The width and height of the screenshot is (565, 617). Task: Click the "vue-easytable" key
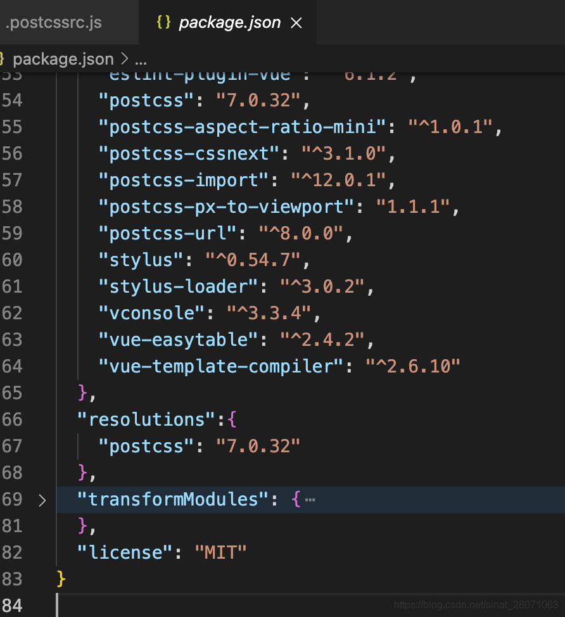[x=178, y=340]
